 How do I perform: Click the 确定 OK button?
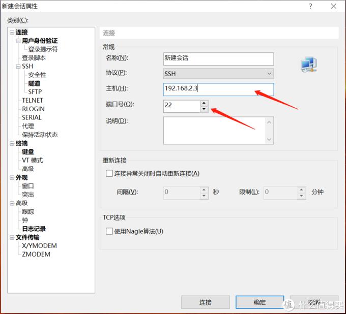click(x=259, y=302)
